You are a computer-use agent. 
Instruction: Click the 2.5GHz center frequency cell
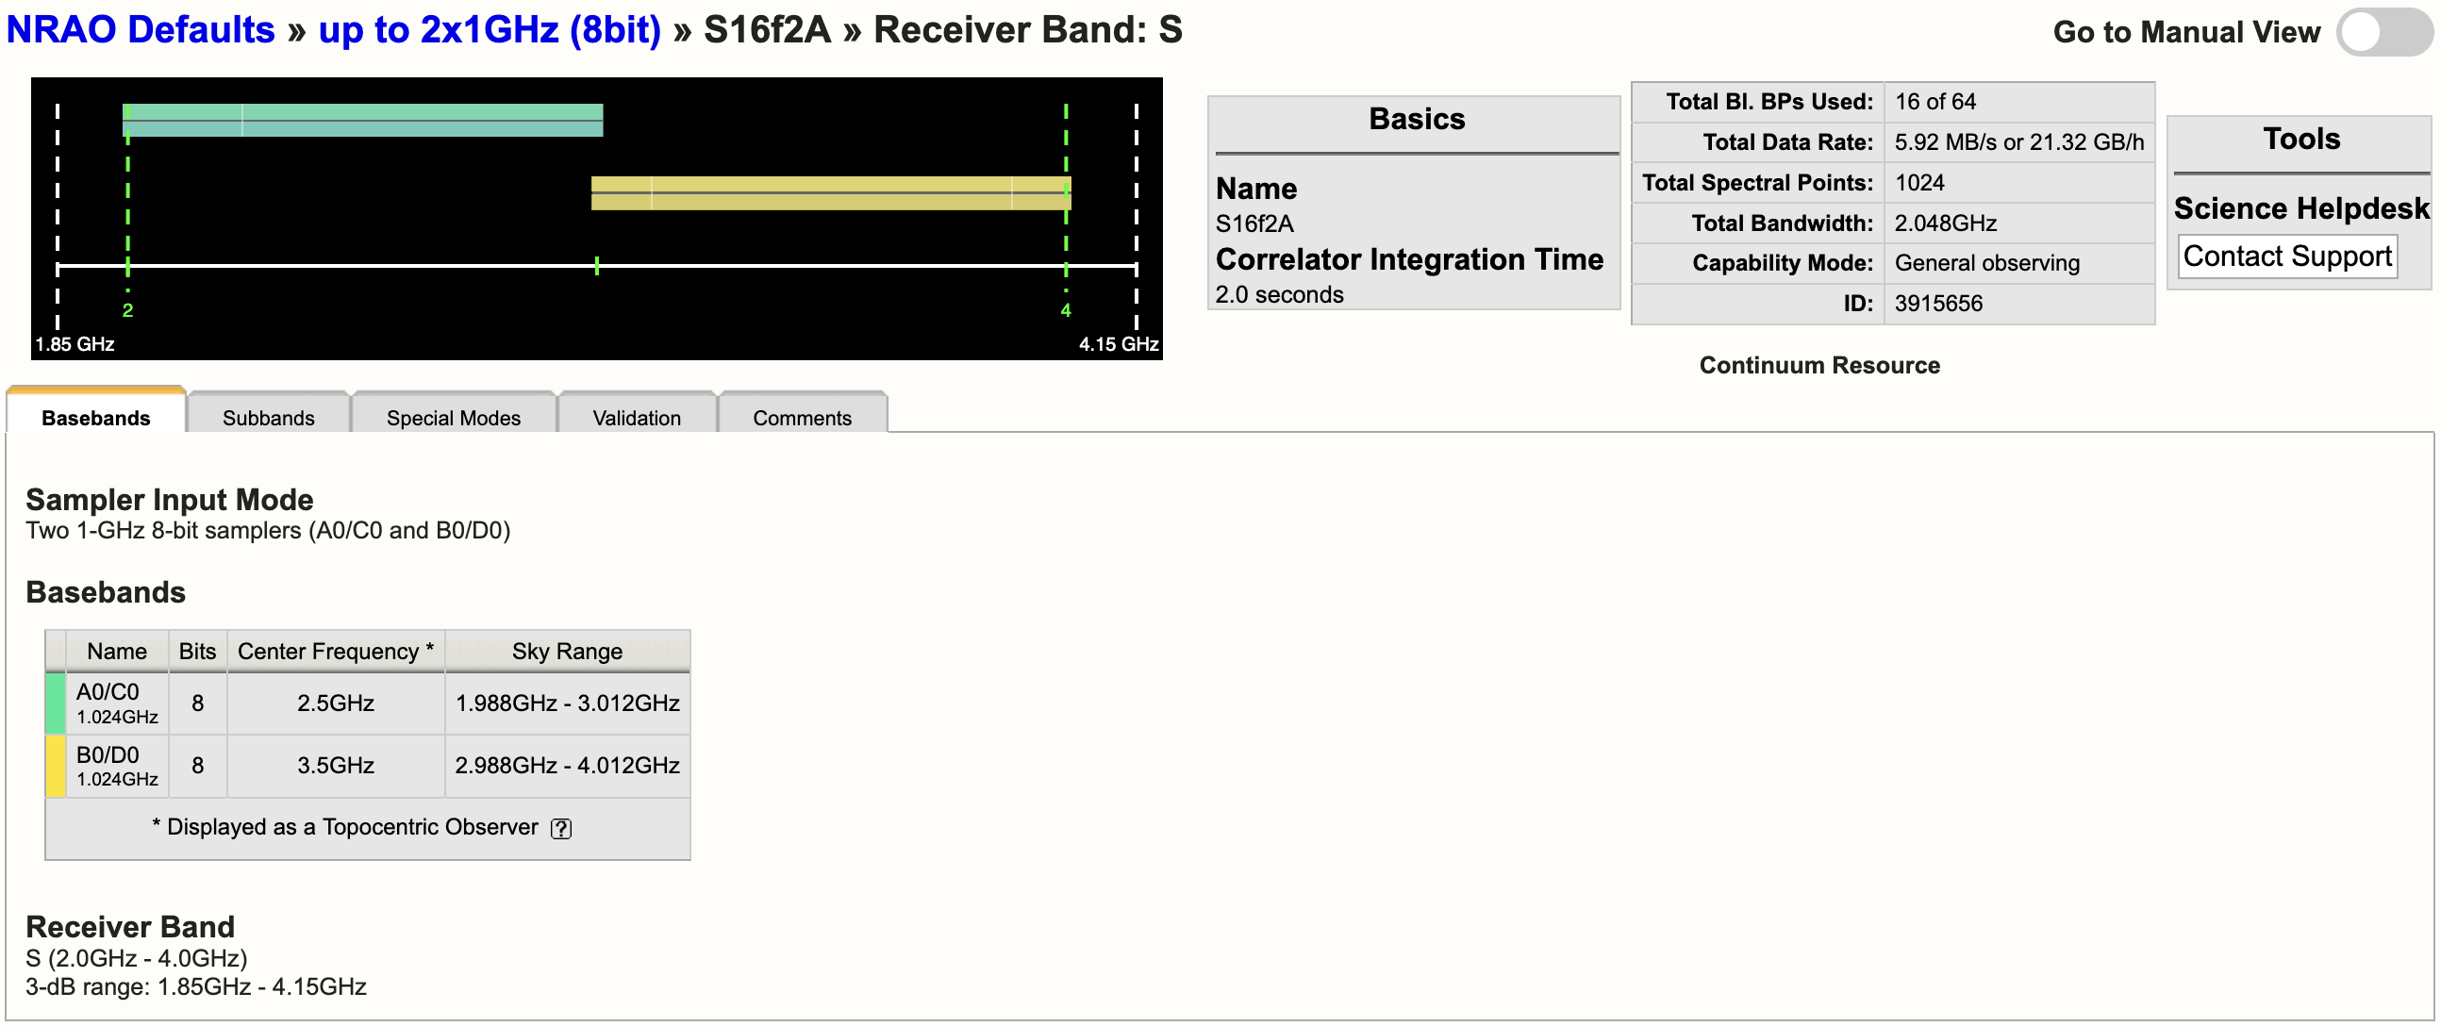coord(336,703)
